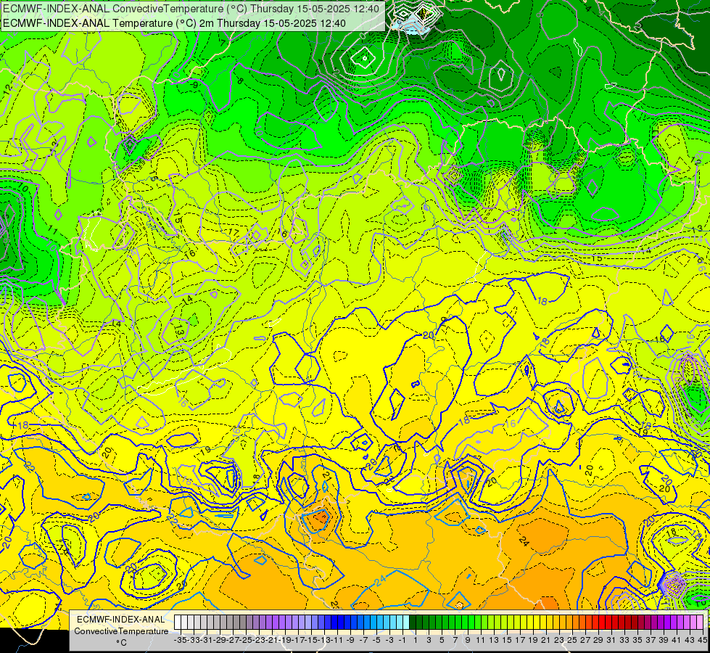This screenshot has width=710, height=653.
Task: Click 'ECMWF-INDEX-ANAL' label in the legend box
Action: [x=121, y=620]
